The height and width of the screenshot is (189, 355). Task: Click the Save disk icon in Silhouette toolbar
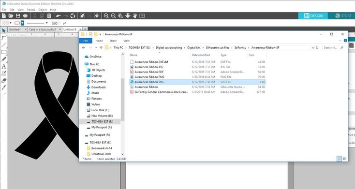click(18, 15)
